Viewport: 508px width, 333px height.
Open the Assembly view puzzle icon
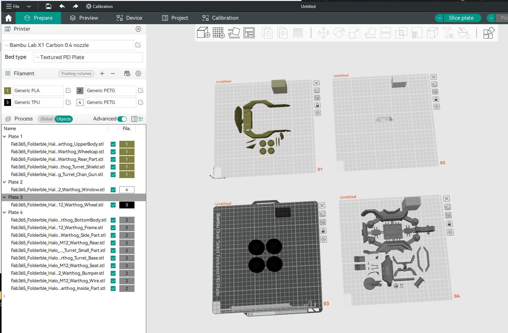[x=489, y=33]
